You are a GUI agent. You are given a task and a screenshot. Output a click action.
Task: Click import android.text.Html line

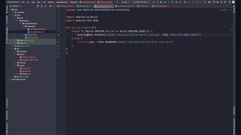(x=82, y=21)
